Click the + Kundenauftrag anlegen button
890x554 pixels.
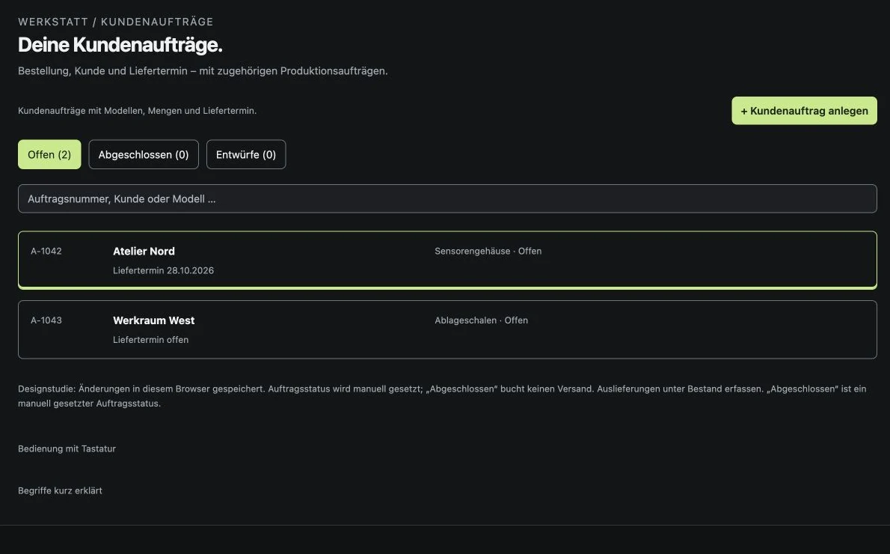tap(804, 111)
